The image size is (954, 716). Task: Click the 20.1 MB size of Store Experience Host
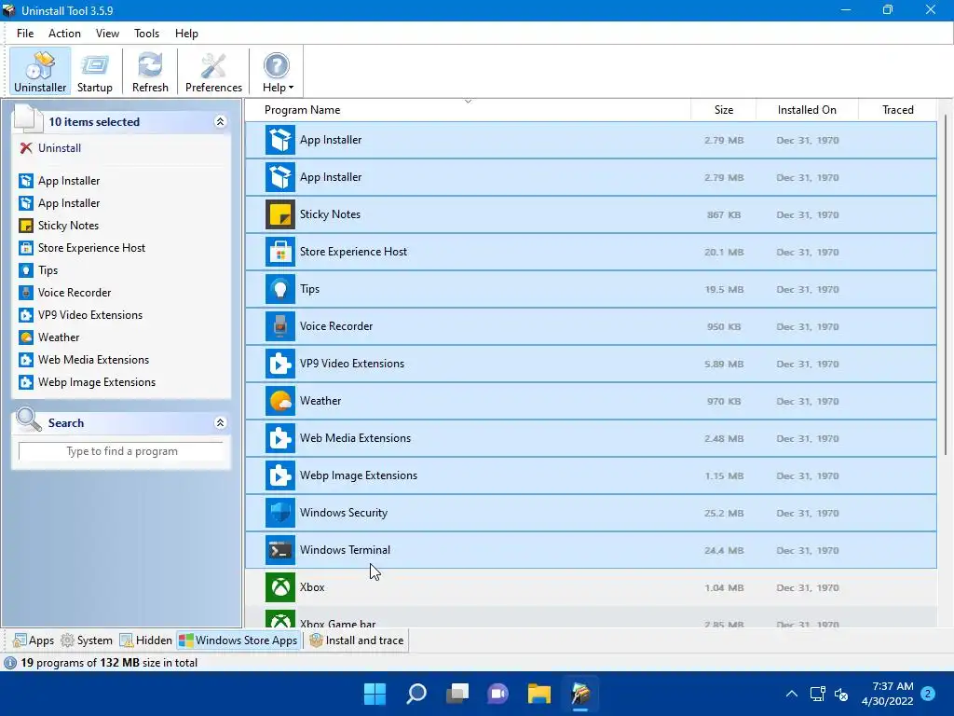coord(724,252)
